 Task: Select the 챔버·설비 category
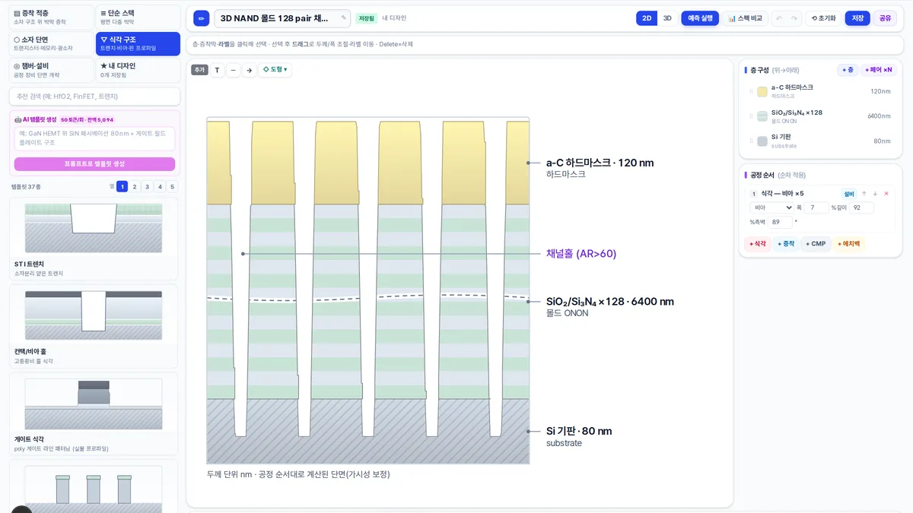point(52,70)
